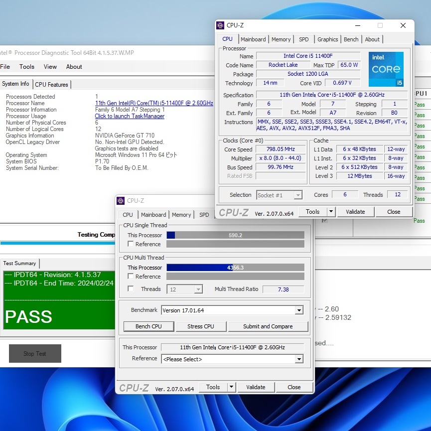Open the File menu in Intel Processor Diagnostic Tool
This screenshot has height=431, width=431.
[5, 66]
